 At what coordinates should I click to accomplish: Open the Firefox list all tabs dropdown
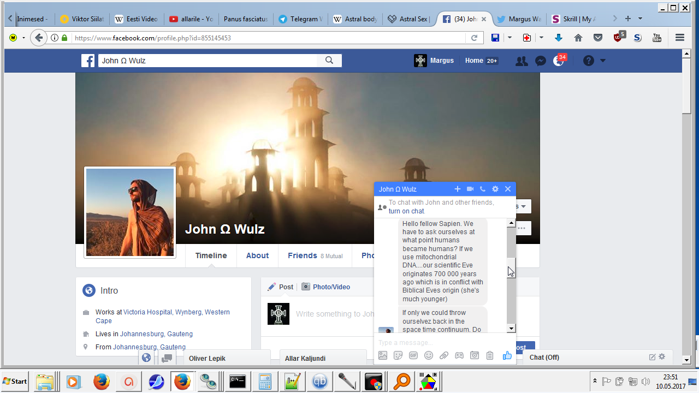pos(640,19)
